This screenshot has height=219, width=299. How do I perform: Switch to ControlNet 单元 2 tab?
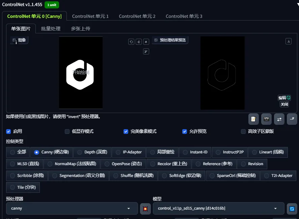pyautogui.click(x=137, y=16)
